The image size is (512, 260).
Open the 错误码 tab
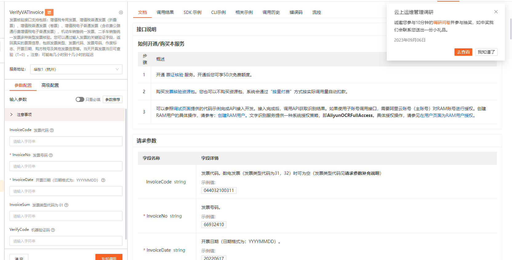click(x=296, y=12)
